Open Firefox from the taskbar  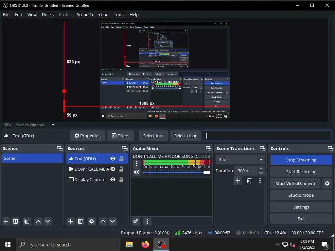click(x=145, y=244)
